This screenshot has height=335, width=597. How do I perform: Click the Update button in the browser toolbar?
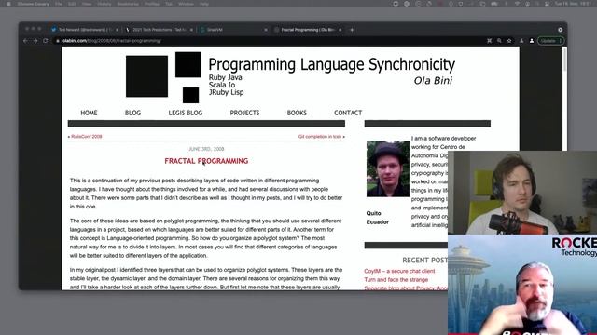click(x=550, y=41)
